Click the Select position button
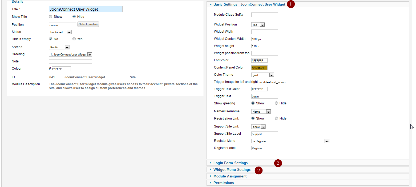The height and width of the screenshot is (187, 416). click(x=88, y=24)
